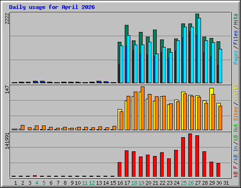Select day 4 on the date axis
241x188 pixels.
click(37, 183)
